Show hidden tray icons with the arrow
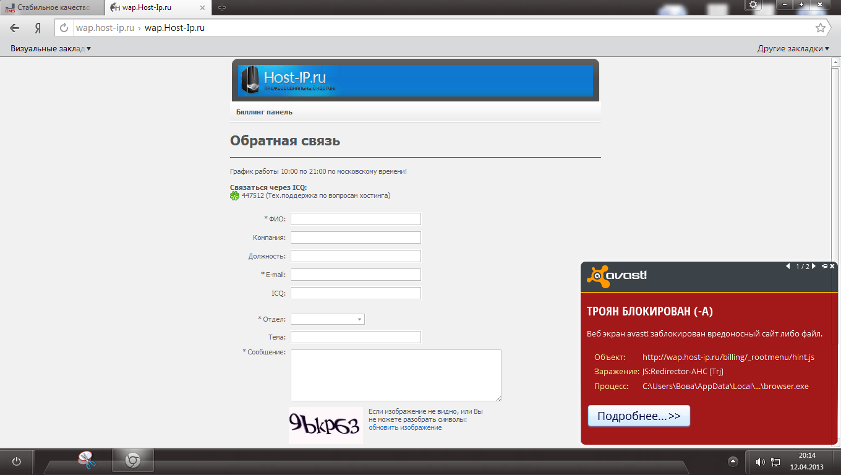 (x=733, y=461)
